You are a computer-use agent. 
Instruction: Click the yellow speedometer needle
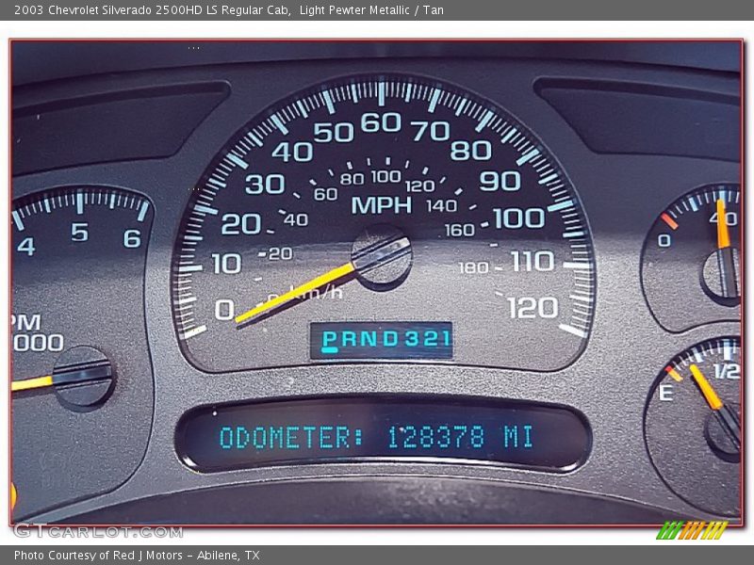(x=294, y=293)
